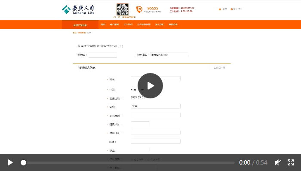
Task: Click the QR code image in the header
Action: (123, 9)
